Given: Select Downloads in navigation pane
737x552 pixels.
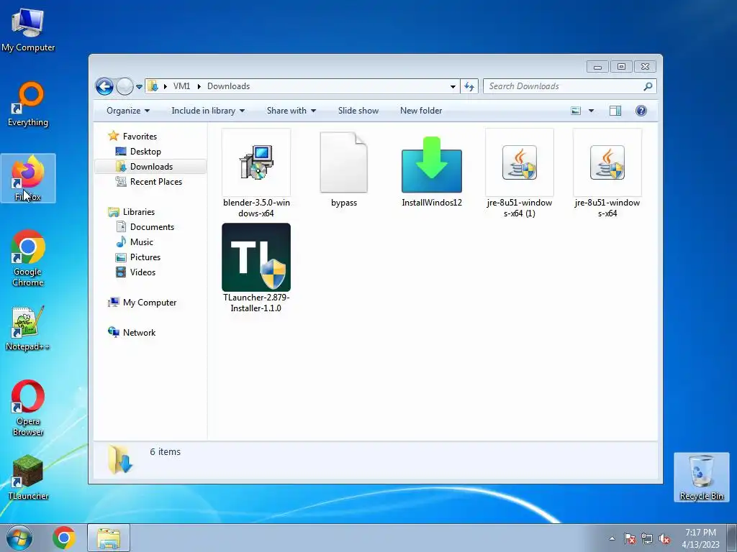Looking at the screenshot, I should 150,167.
